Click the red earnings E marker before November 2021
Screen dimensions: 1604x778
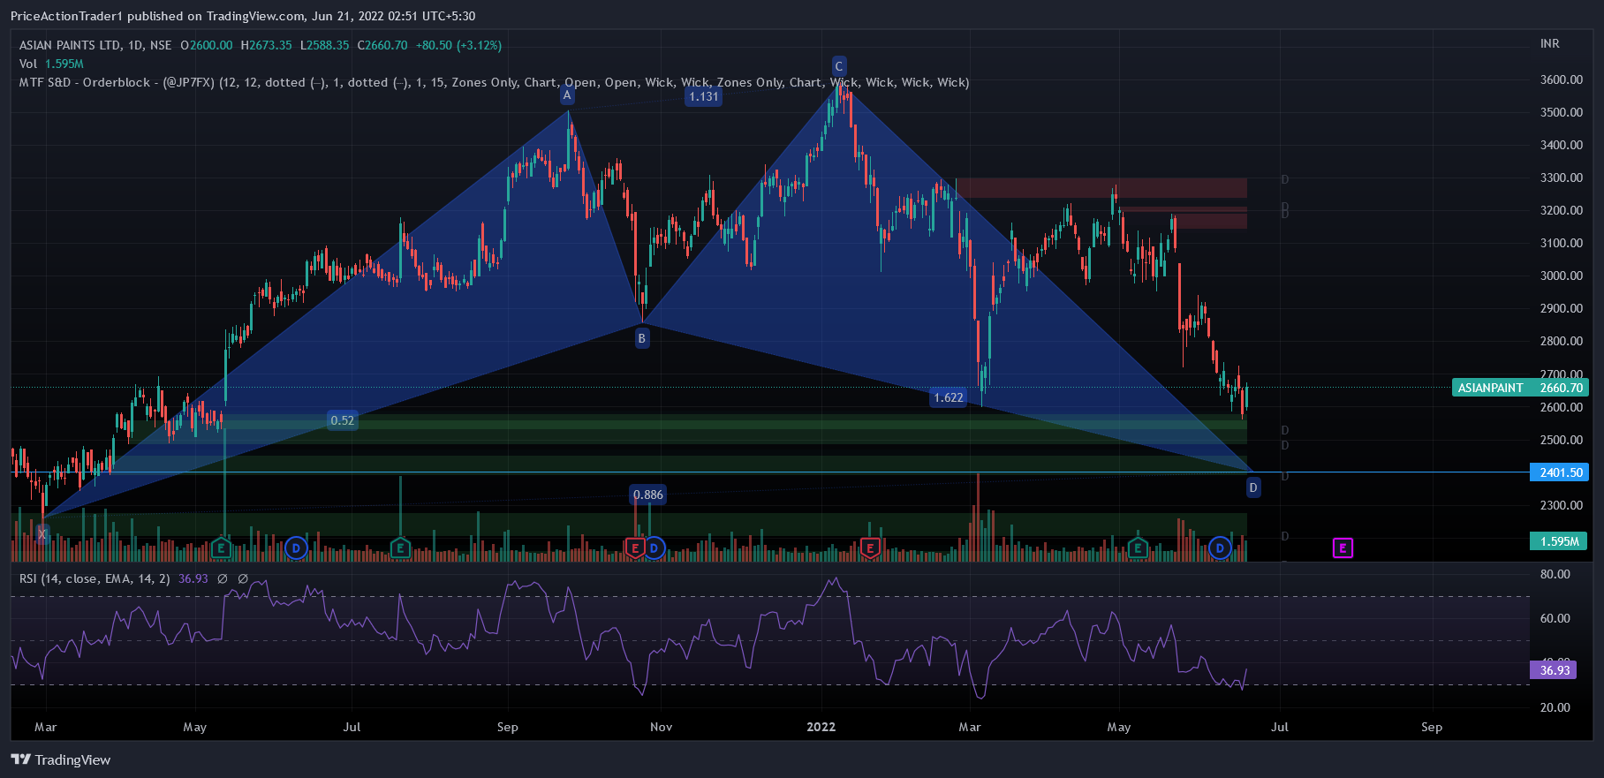point(634,548)
